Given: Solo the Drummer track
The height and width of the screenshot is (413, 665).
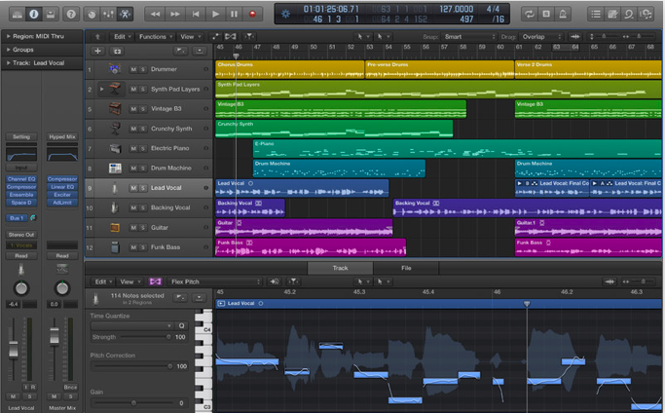Looking at the screenshot, I should pyautogui.click(x=143, y=69).
